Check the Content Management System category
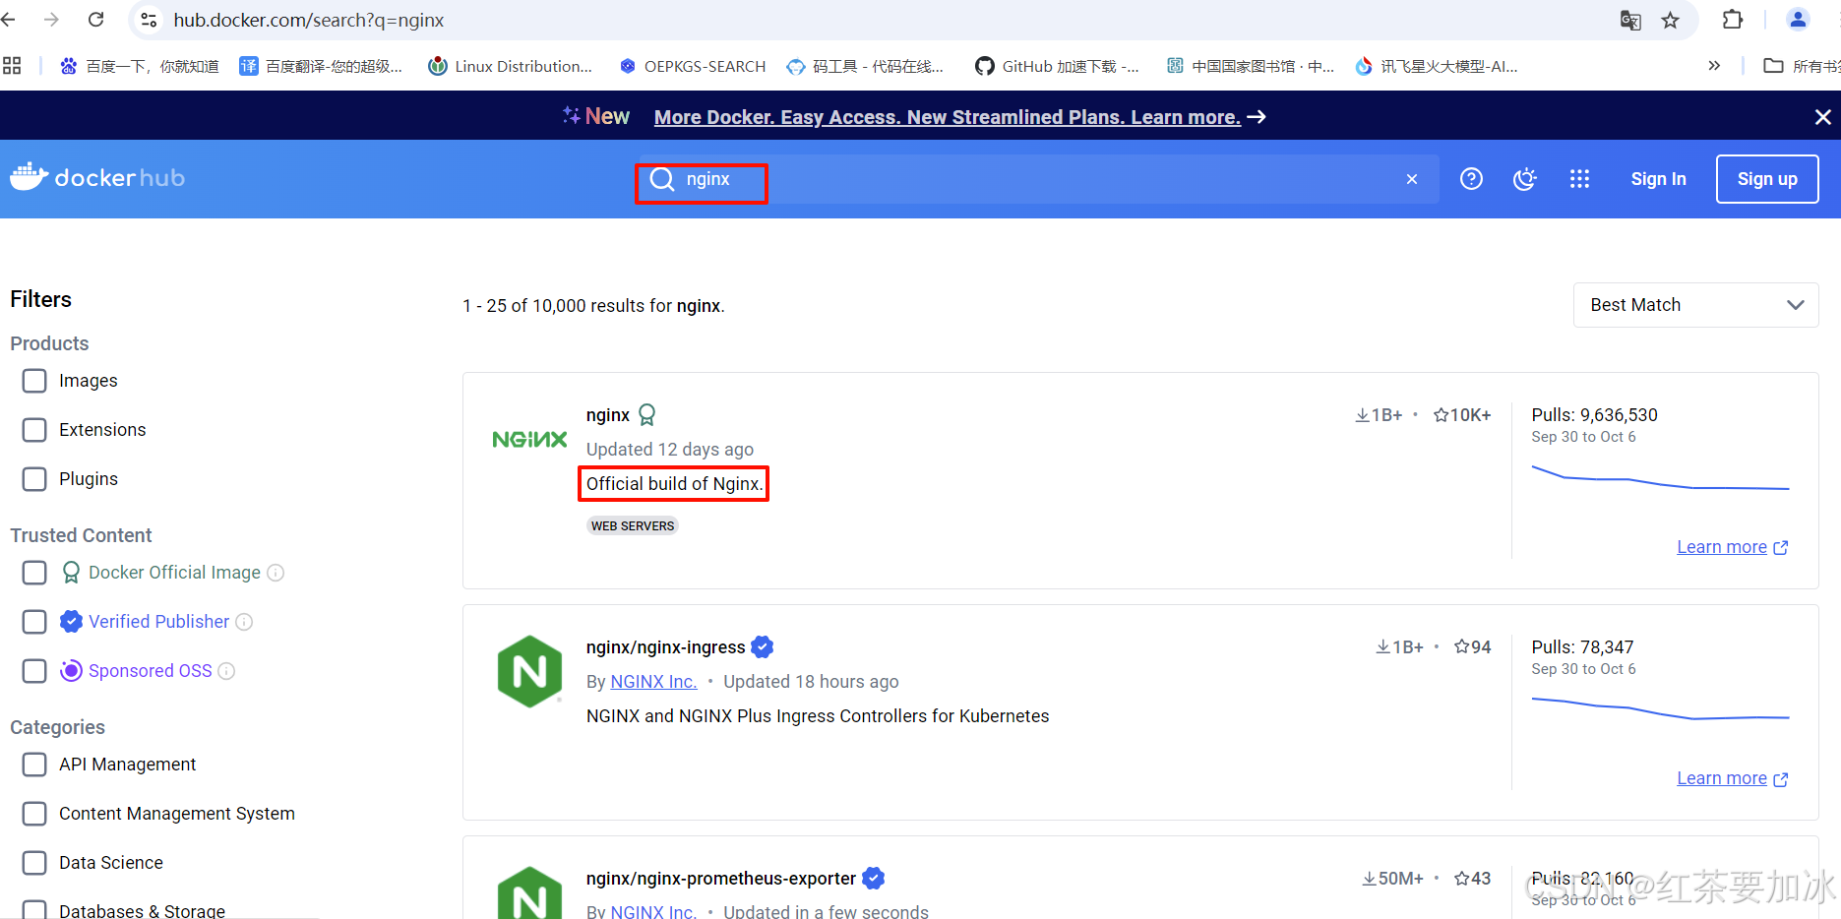This screenshot has width=1841, height=919. [34, 814]
